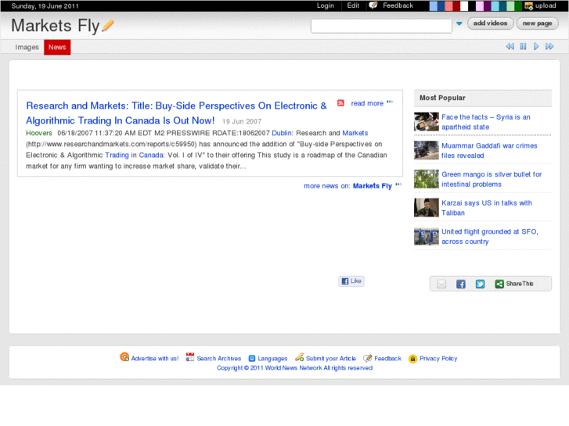Screen dimensions: 569x426
Task: Click the play button
Action: (536, 46)
